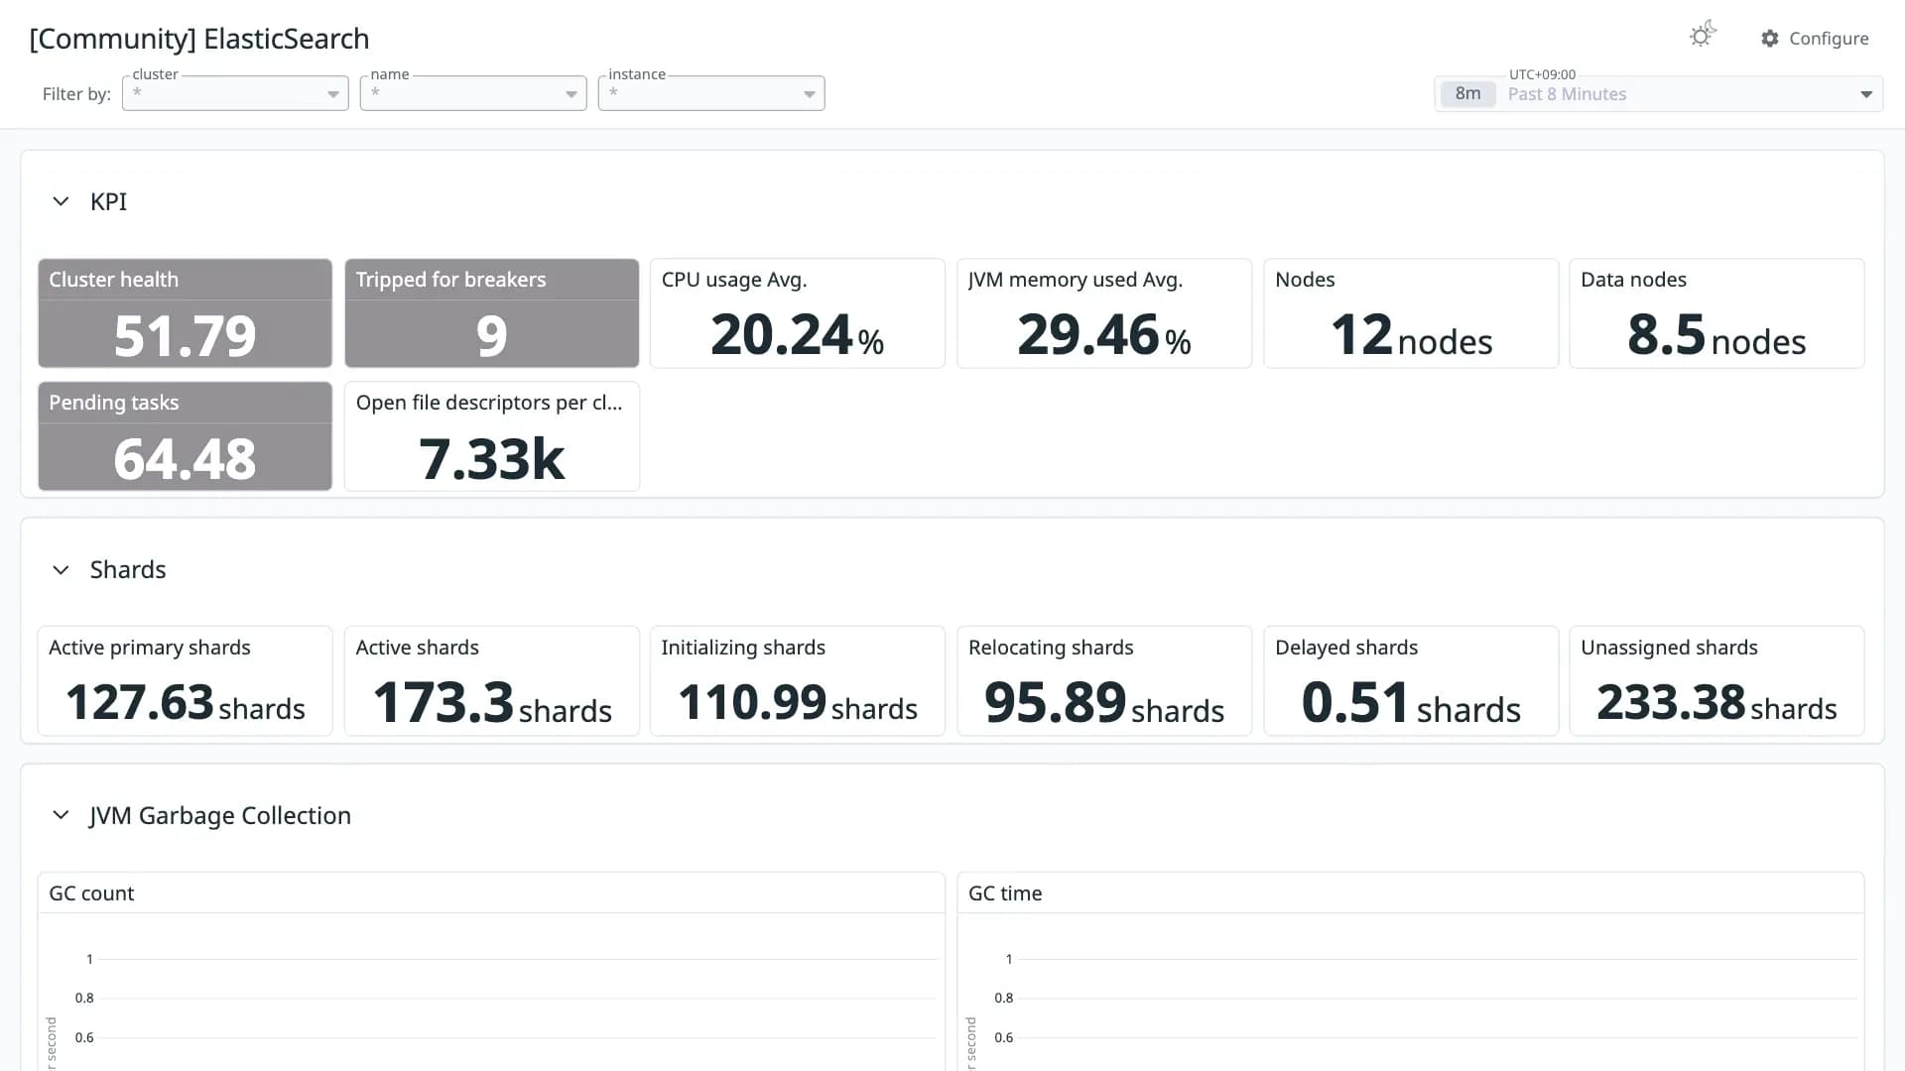Click the Shards section heading
Screen dimensions: 1905x1071
click(x=128, y=570)
